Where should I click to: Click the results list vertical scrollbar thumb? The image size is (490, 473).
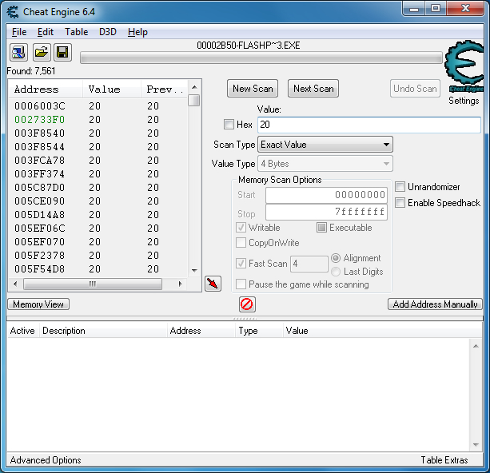pos(194,101)
